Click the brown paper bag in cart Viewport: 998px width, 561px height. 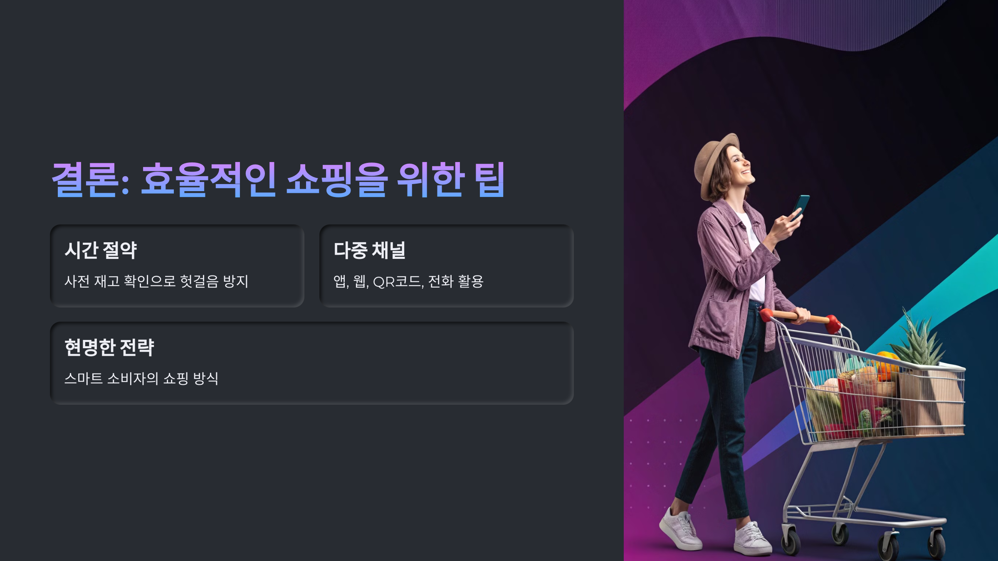point(931,401)
